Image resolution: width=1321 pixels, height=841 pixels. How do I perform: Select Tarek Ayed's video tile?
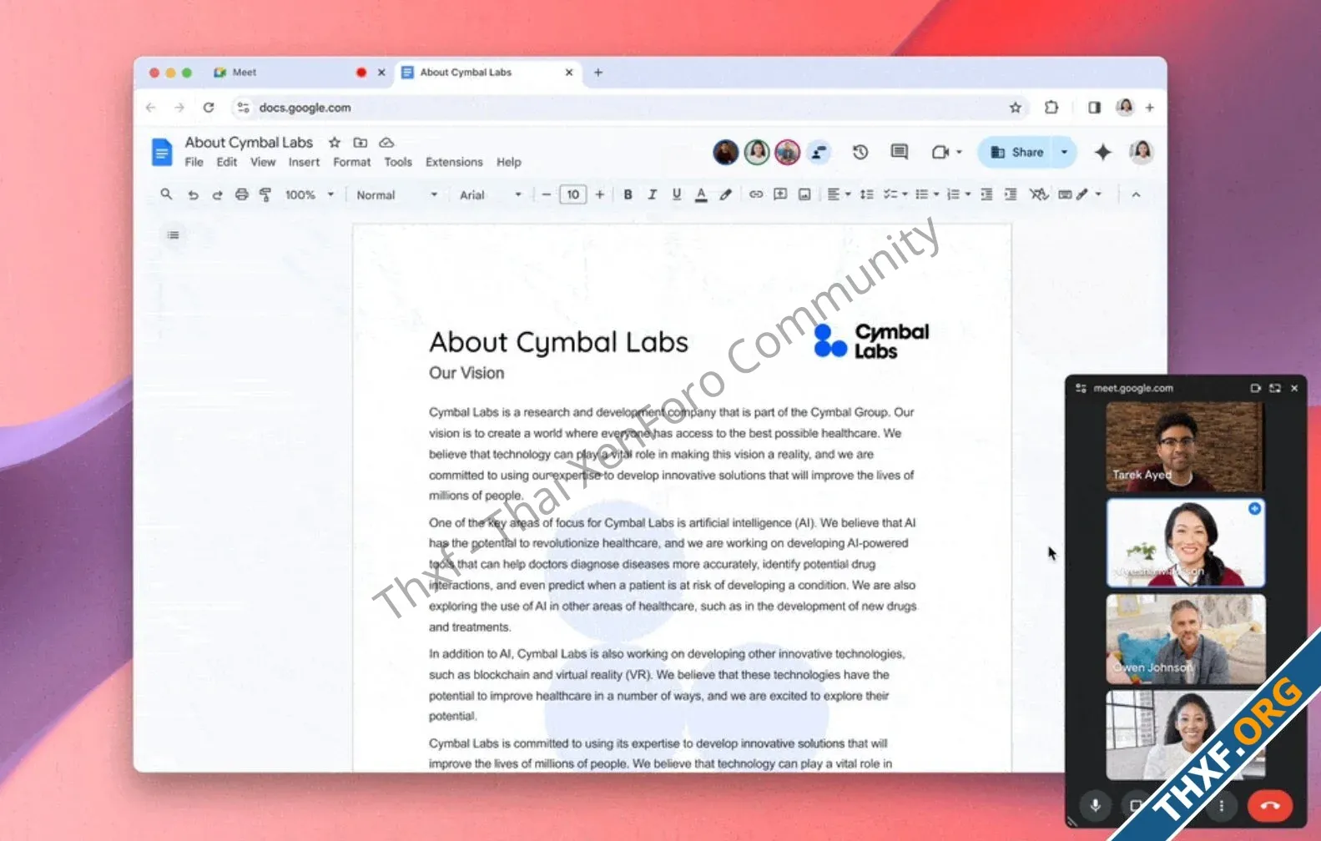point(1185,446)
